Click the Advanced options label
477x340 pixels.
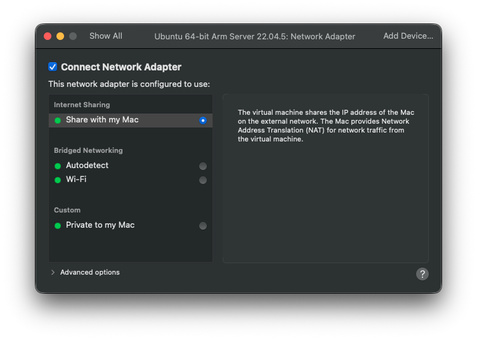coord(89,272)
